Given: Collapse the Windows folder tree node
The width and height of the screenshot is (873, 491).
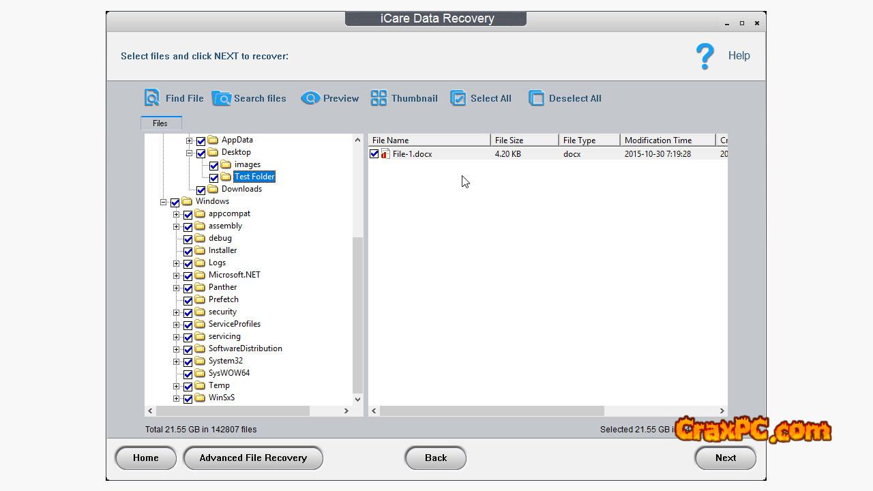Looking at the screenshot, I should click(164, 202).
